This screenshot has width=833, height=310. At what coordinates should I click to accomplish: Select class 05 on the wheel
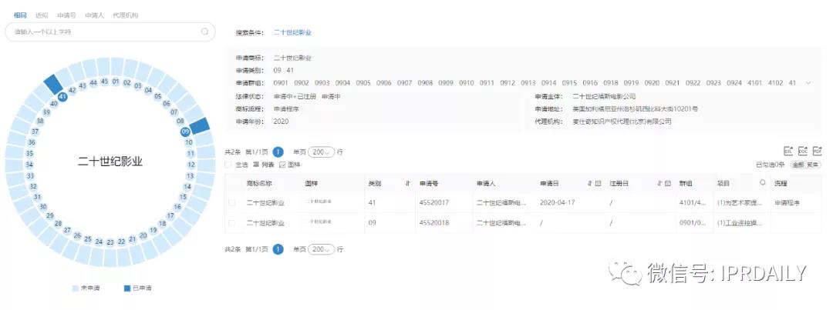[x=158, y=96]
